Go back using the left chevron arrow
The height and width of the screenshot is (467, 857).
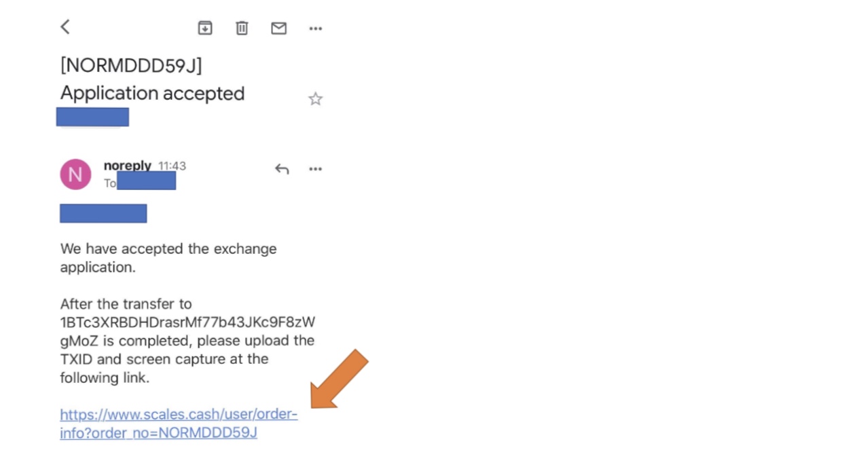point(65,27)
